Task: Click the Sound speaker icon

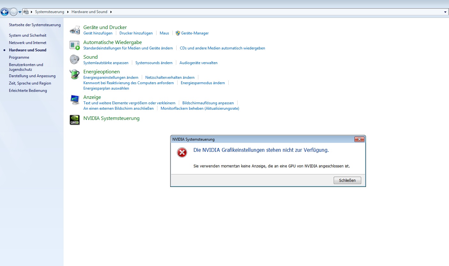Action: tap(75, 60)
